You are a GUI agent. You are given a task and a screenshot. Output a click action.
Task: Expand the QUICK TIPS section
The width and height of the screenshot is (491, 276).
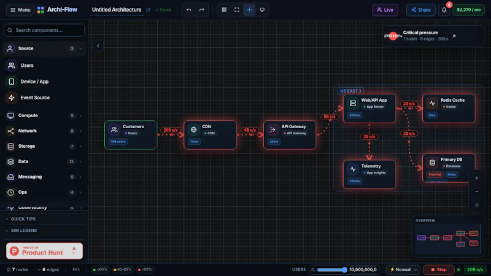pyautogui.click(x=44, y=219)
